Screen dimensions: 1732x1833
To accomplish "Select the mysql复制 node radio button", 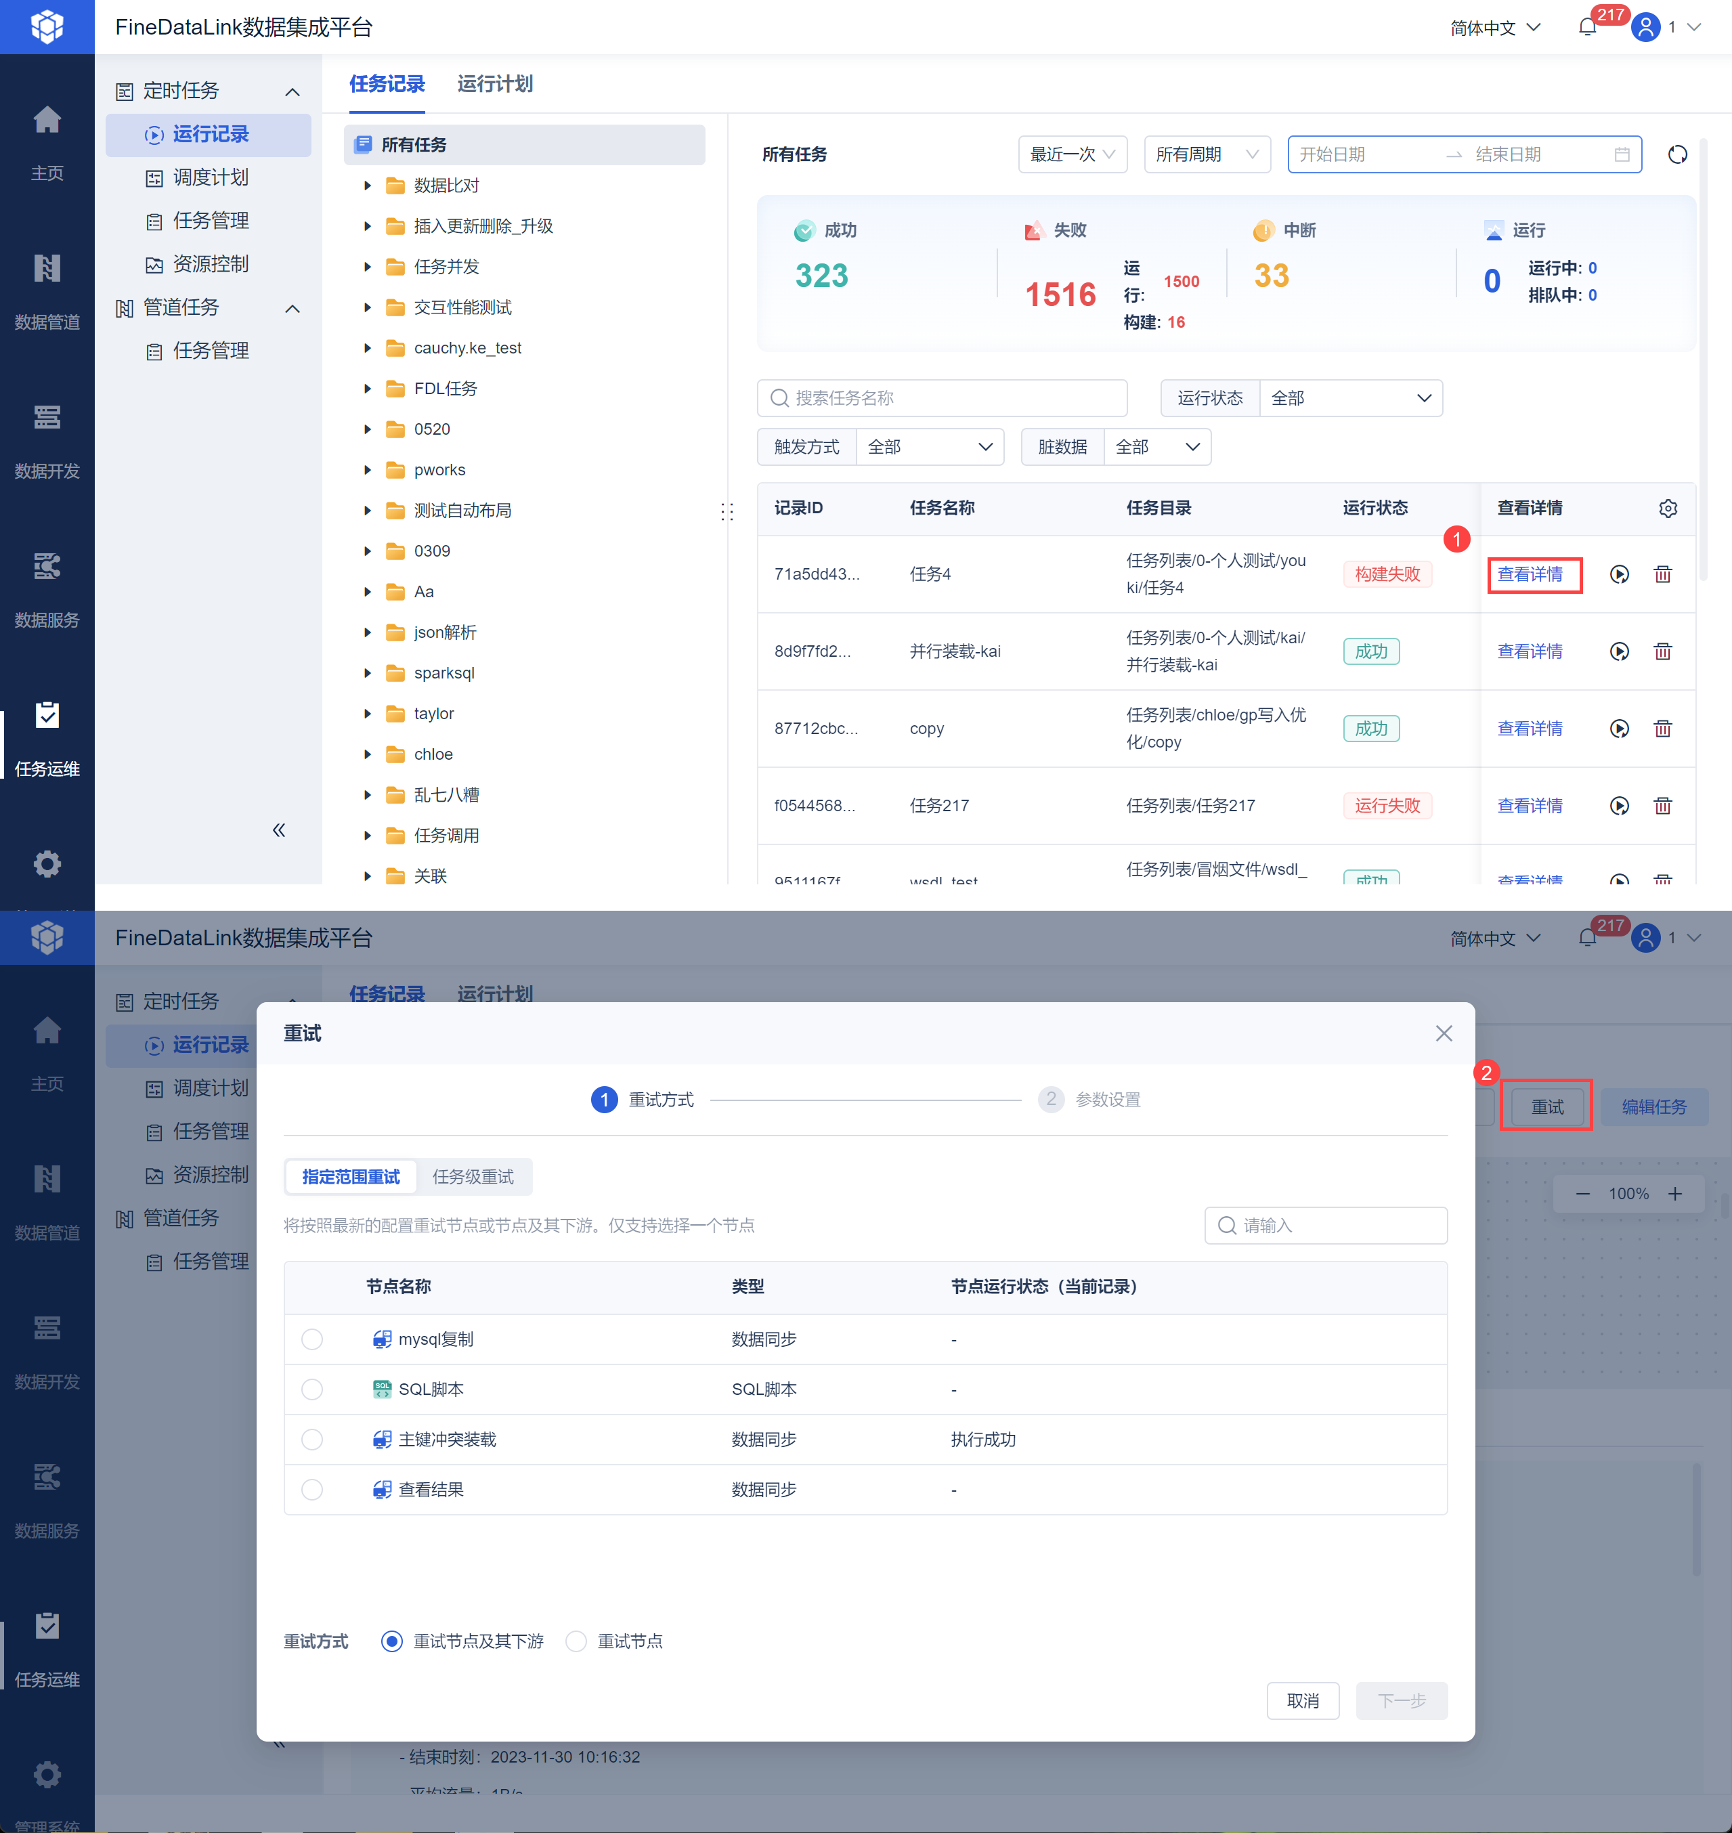I will point(312,1339).
